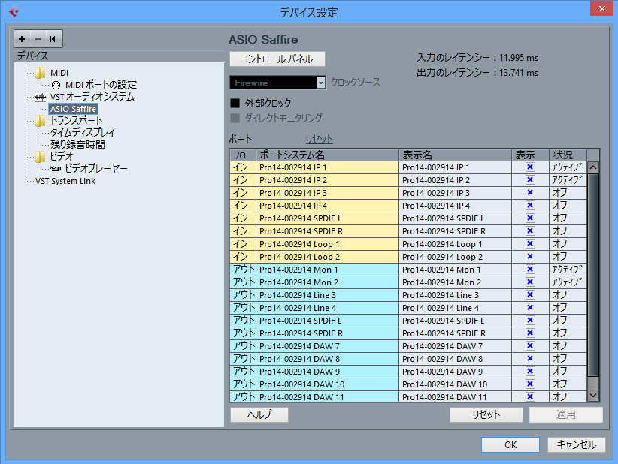Click display name Pro14-002914 DAW 7
Image resolution: width=618 pixels, height=464 pixels.
click(x=455, y=346)
